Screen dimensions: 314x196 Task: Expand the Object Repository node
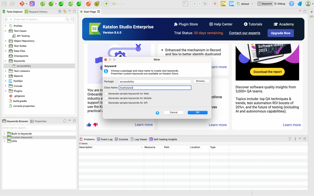click(x=6, y=41)
